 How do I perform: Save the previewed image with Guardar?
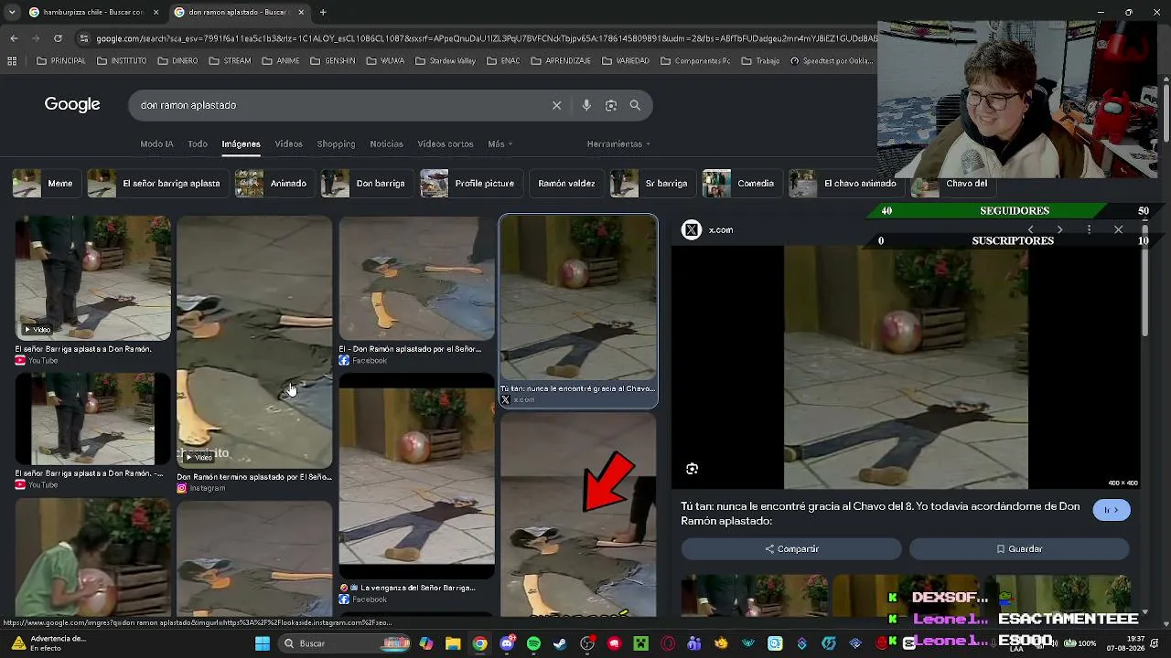coord(1019,549)
